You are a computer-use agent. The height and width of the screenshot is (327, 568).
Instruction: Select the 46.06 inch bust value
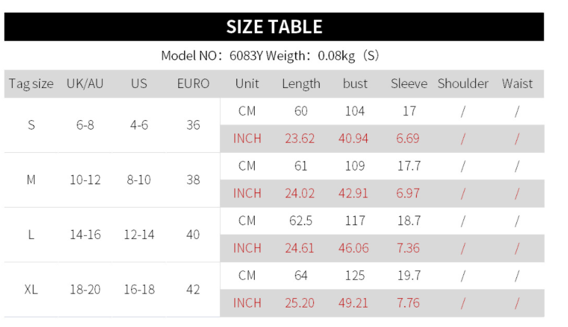point(354,248)
